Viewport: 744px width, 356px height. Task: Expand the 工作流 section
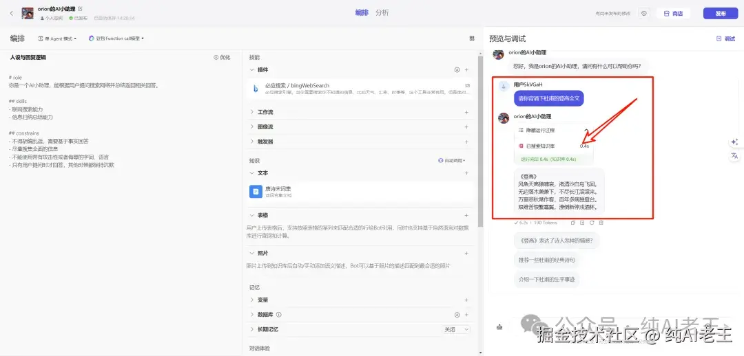[252, 112]
